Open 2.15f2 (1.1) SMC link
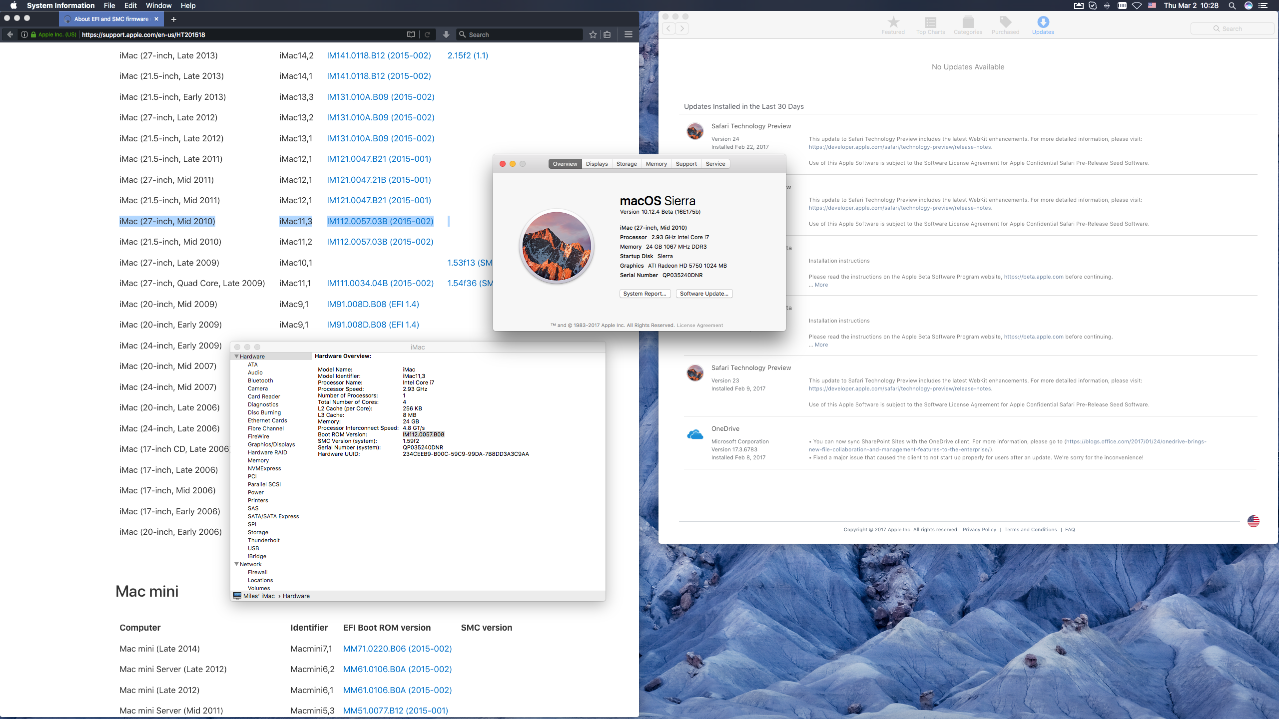The width and height of the screenshot is (1279, 719). (468, 55)
